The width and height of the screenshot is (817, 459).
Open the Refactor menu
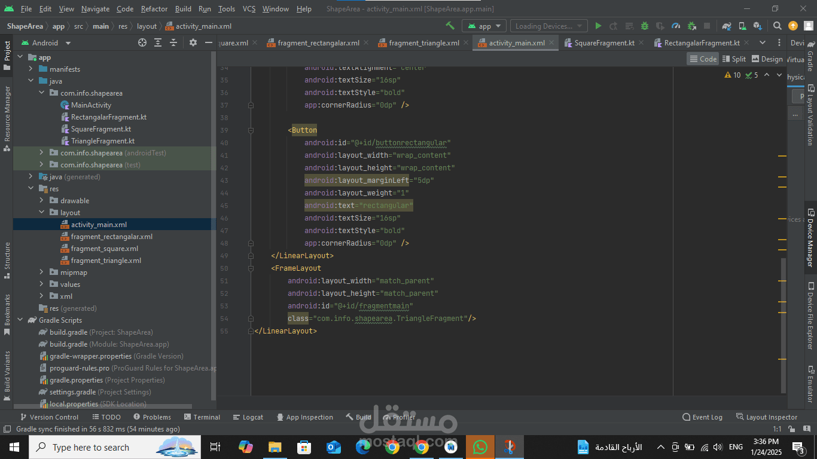click(x=154, y=9)
